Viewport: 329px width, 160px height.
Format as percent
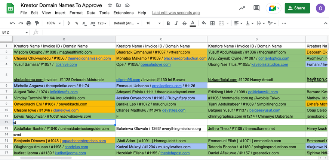click(77, 23)
